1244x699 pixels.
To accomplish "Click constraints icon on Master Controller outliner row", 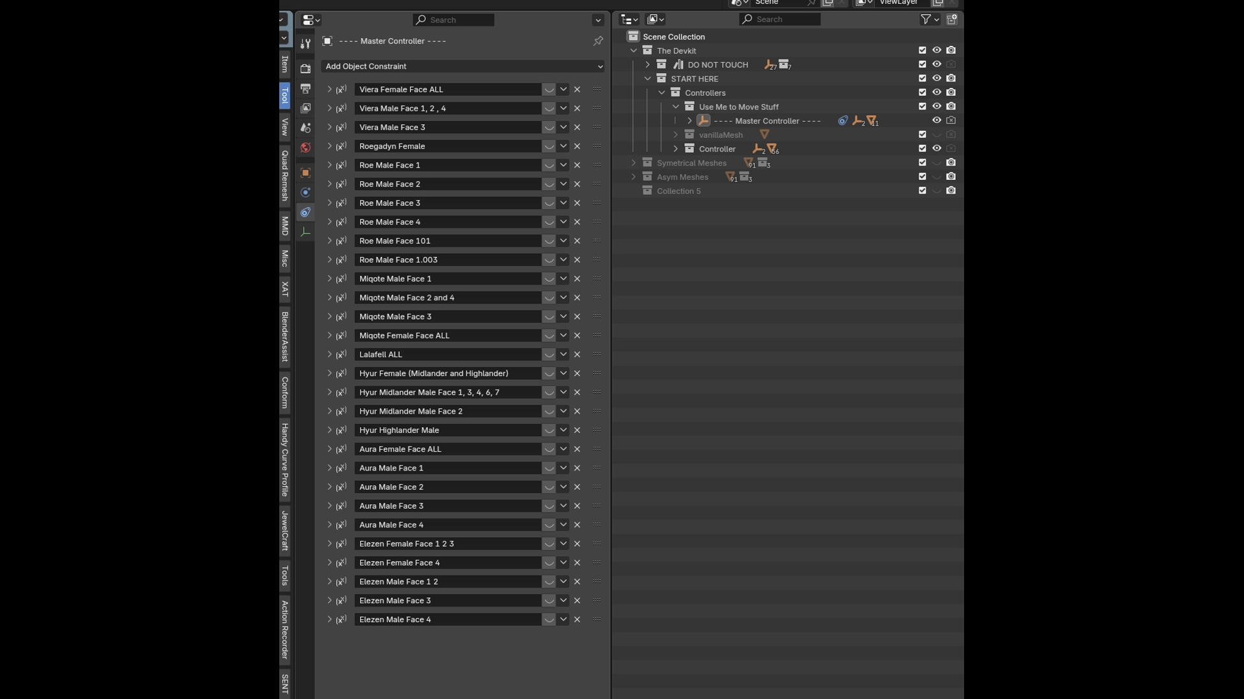I will pos(842,121).
